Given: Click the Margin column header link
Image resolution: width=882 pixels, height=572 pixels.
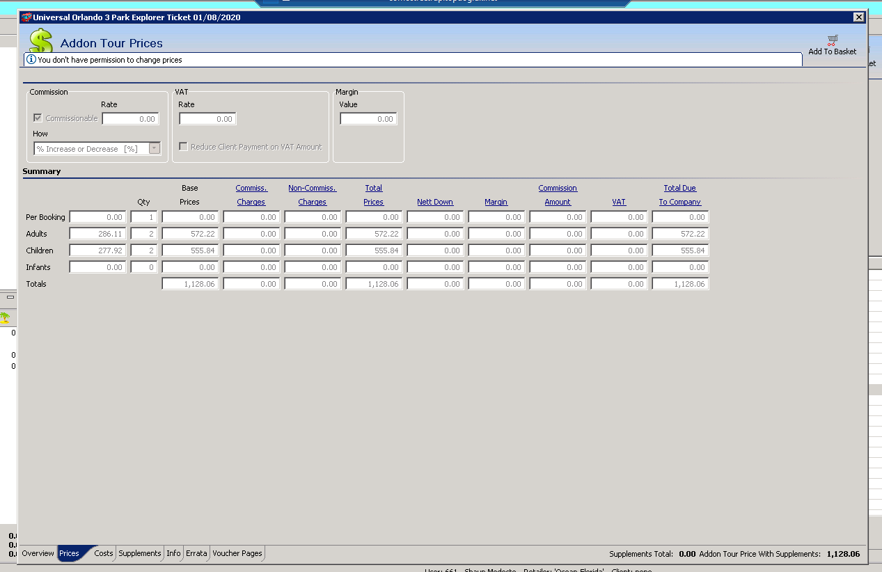Looking at the screenshot, I should tap(496, 202).
